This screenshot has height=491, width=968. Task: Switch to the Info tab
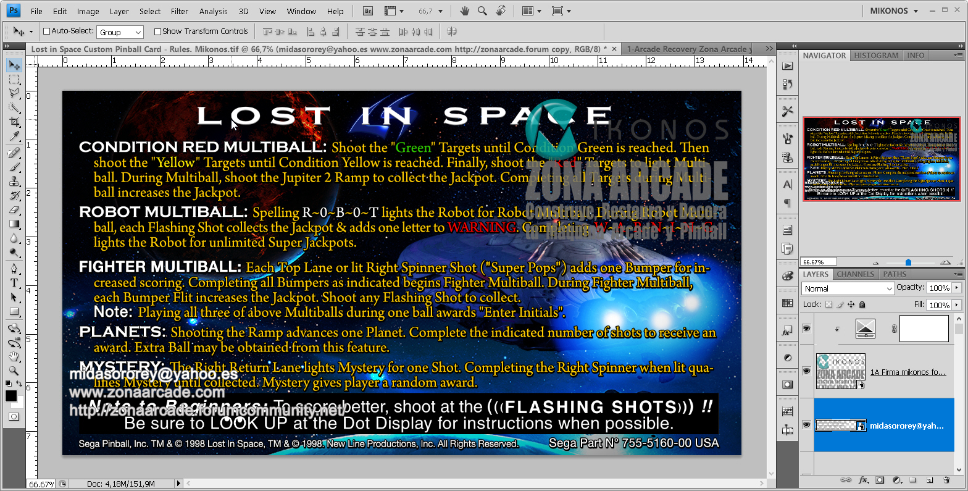click(x=916, y=56)
